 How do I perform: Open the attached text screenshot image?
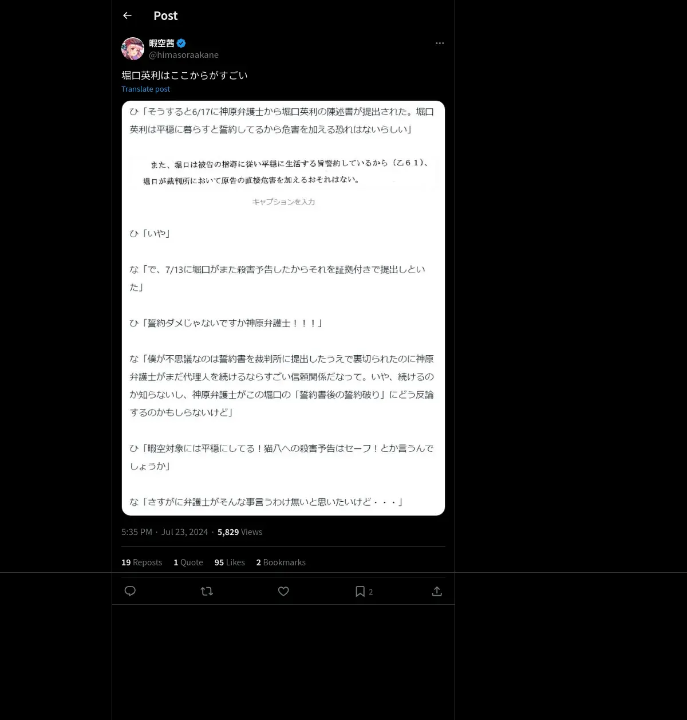[x=283, y=308]
